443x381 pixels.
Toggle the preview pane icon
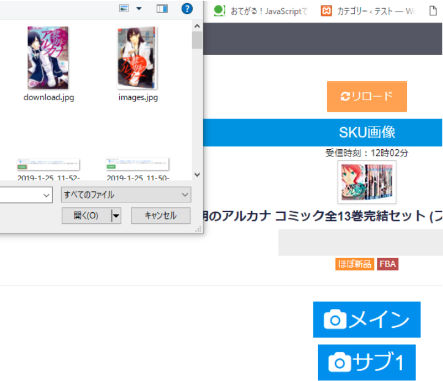pos(162,9)
